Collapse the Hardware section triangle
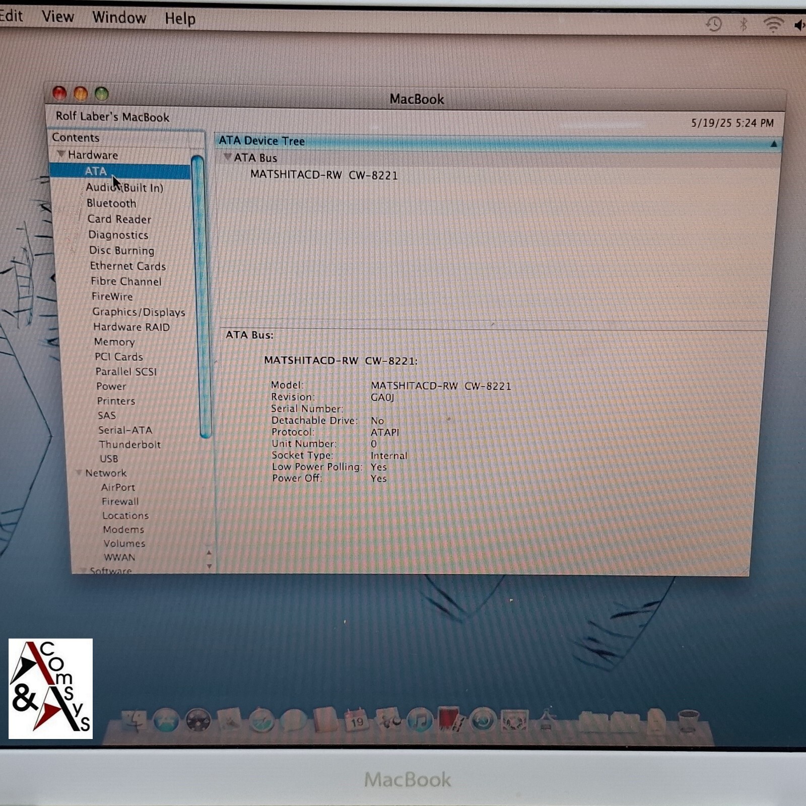Viewport: 806px width, 806px height. [x=61, y=154]
